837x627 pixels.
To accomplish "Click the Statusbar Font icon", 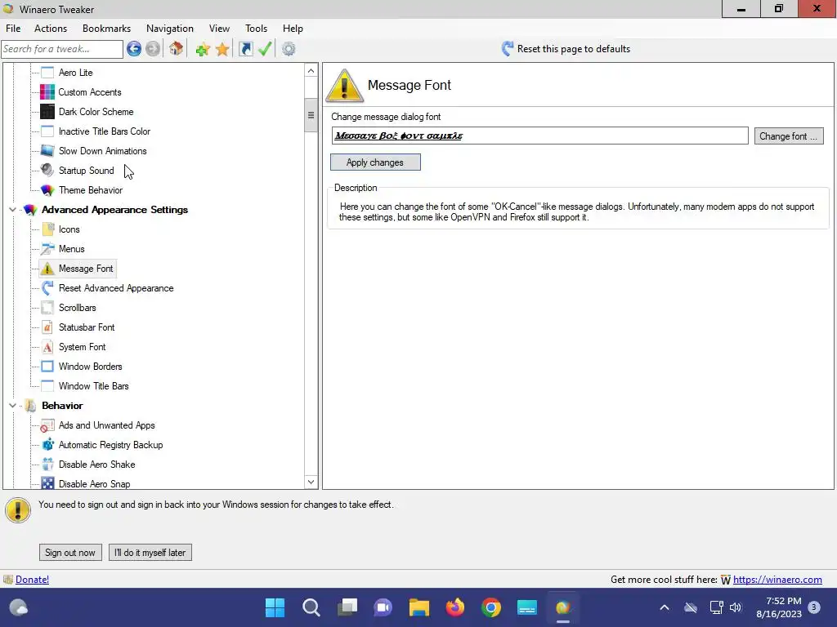I will (x=47, y=327).
